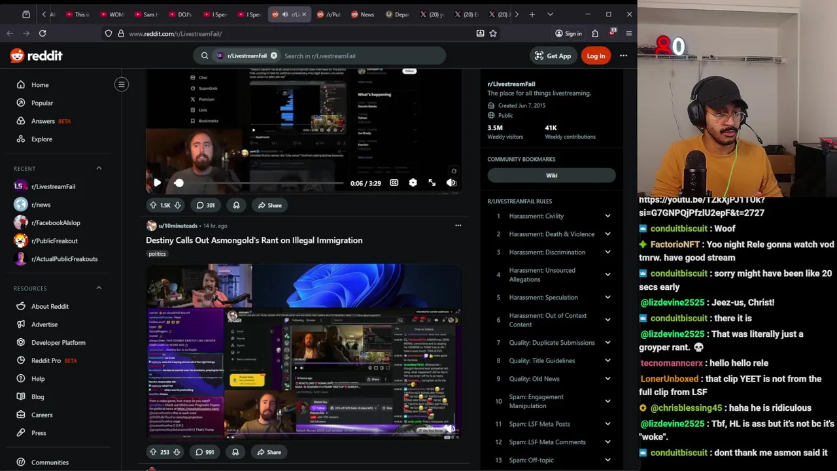Open r/news from recent communities
Viewport: 837px width, 471px height.
click(x=41, y=205)
